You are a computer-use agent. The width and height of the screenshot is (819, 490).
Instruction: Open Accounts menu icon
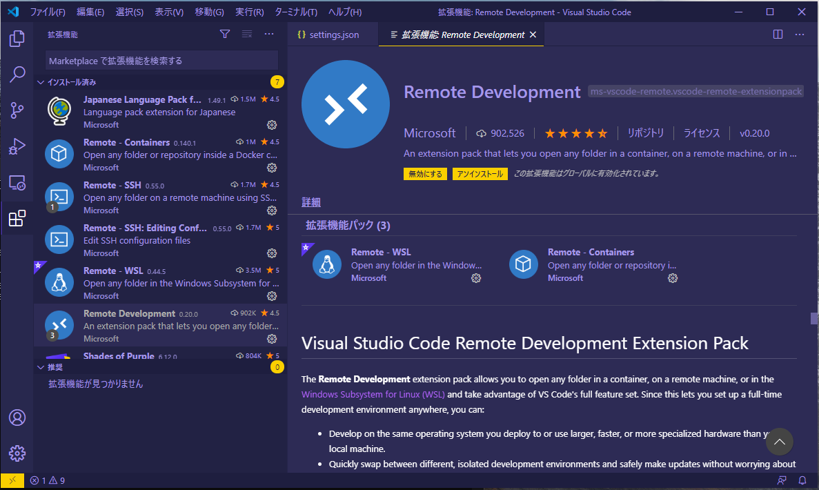click(x=17, y=418)
